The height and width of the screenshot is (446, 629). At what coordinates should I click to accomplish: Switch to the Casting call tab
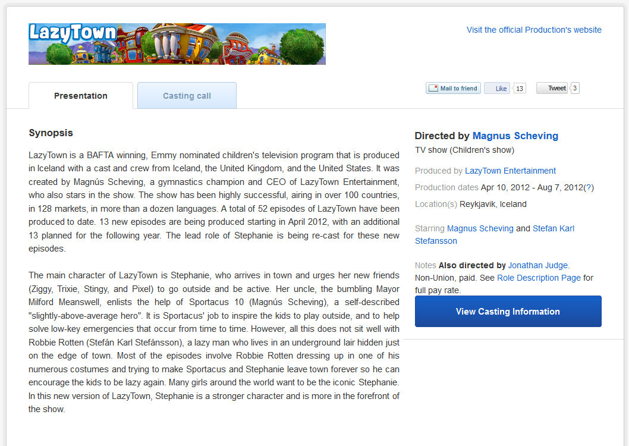coord(187,96)
